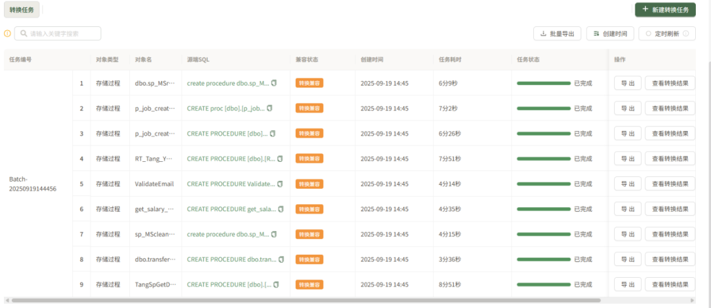Copy source SQL of TangSpGetD row
Screen dimensions: 711x308
276,284
